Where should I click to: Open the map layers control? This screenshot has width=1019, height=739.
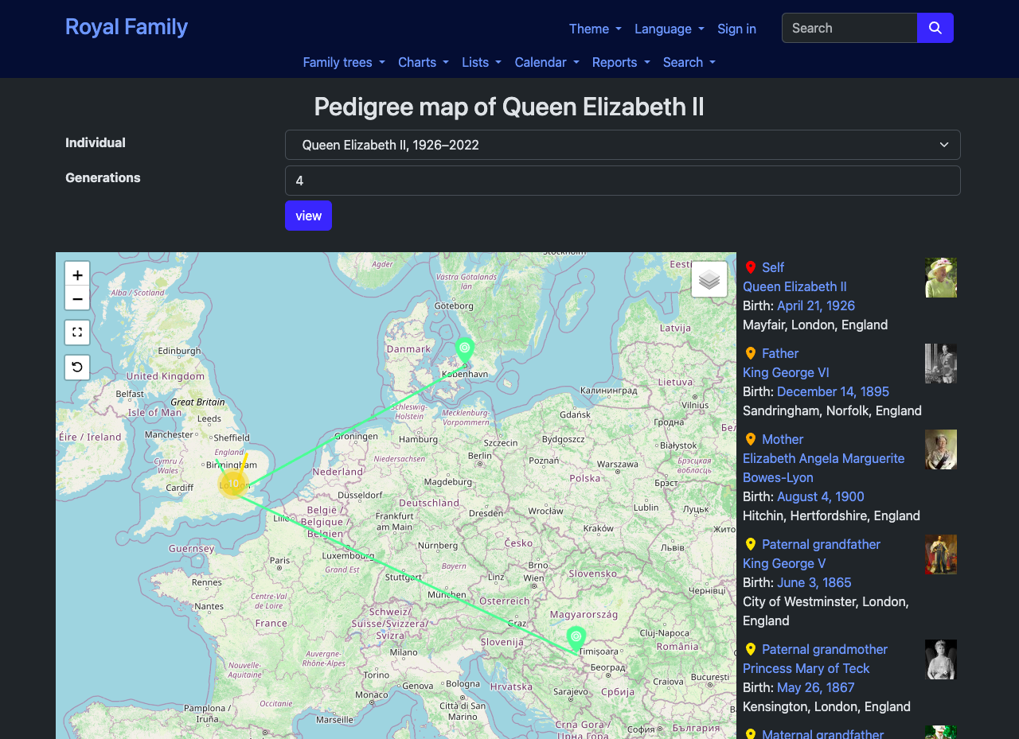click(x=709, y=279)
